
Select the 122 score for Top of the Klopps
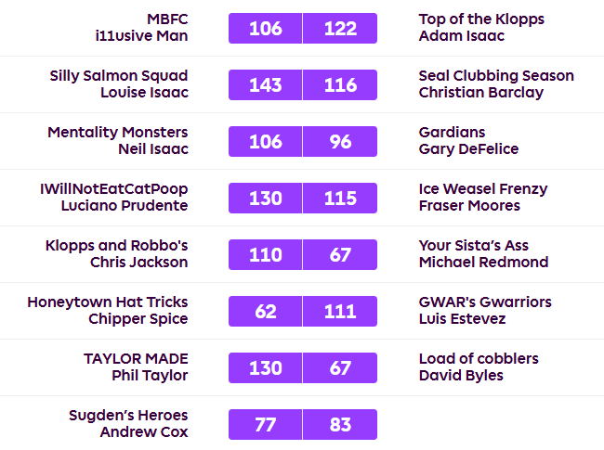(x=340, y=29)
